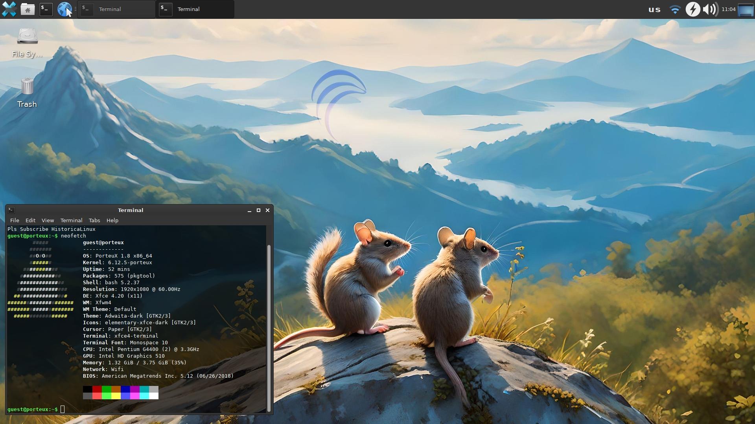
Task: Click the 'OS: PorteuX 1.8 x86_64' line
Action: point(117,256)
